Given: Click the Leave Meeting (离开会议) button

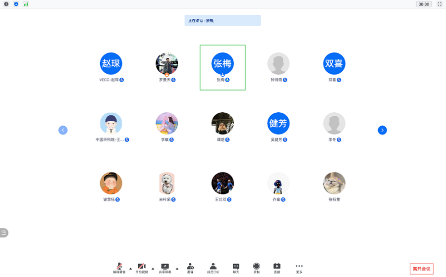Looking at the screenshot, I should 422,269.
